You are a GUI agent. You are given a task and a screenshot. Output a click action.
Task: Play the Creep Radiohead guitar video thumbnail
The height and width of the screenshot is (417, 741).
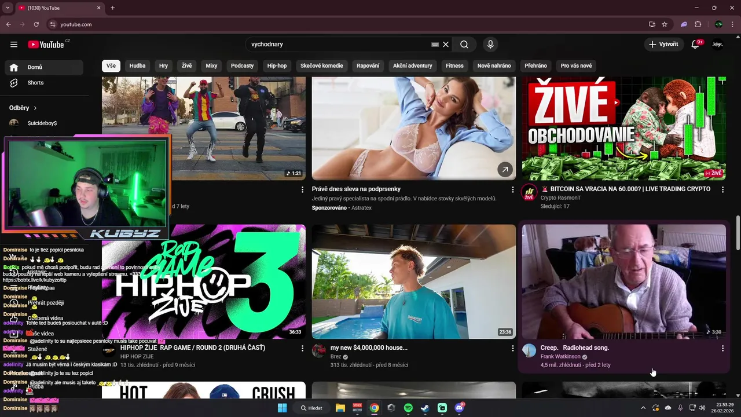click(624, 281)
